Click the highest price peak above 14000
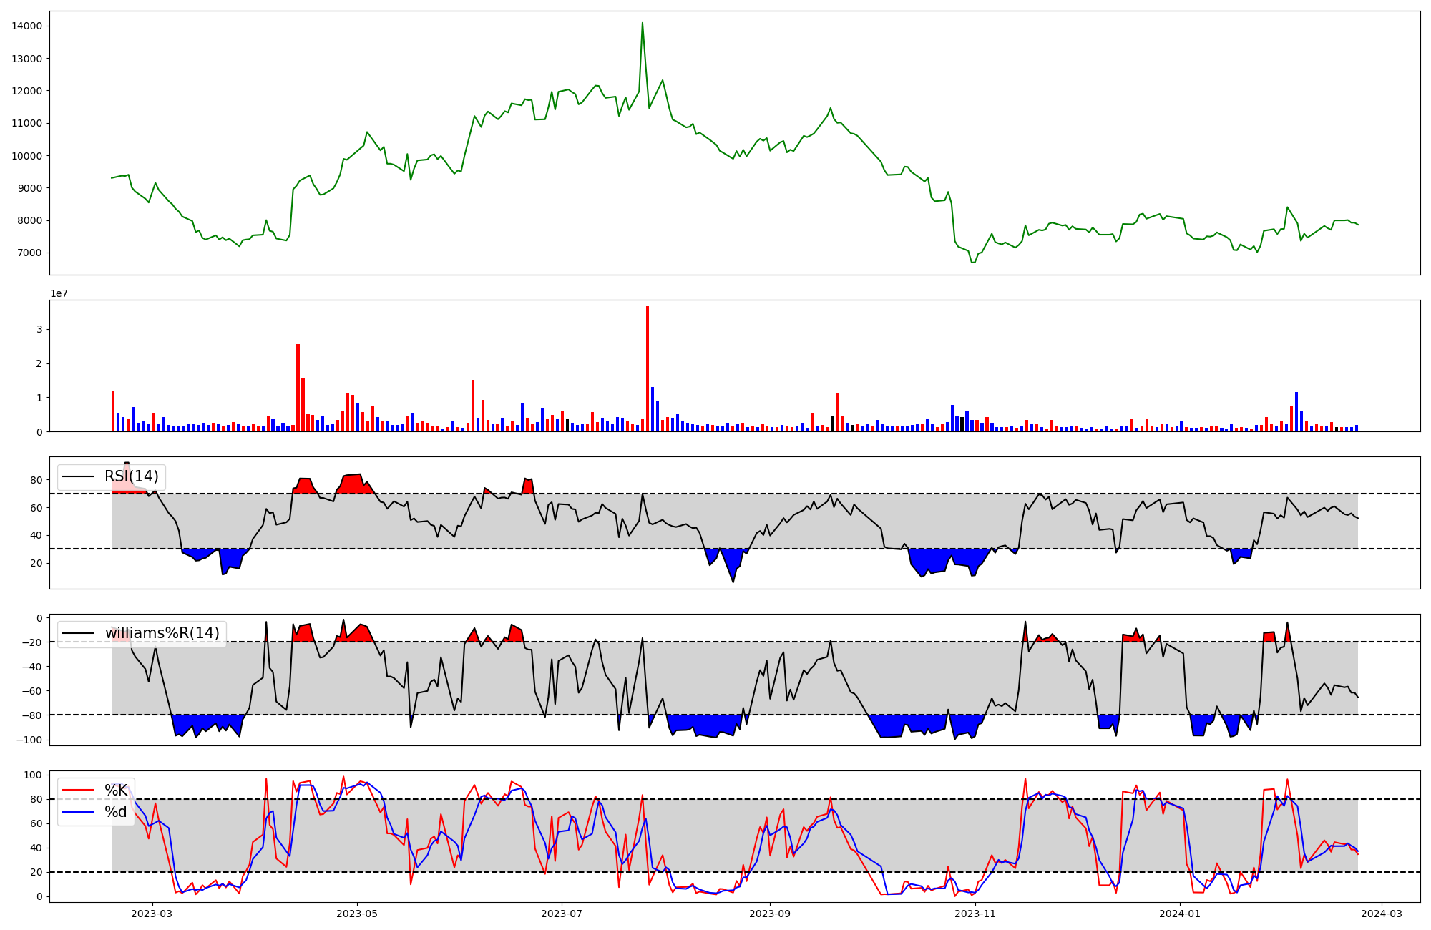The height and width of the screenshot is (930, 1431). [642, 24]
